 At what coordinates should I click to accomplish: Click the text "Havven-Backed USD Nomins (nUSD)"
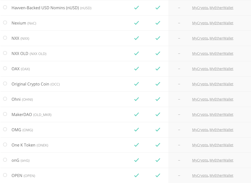click(x=45, y=8)
